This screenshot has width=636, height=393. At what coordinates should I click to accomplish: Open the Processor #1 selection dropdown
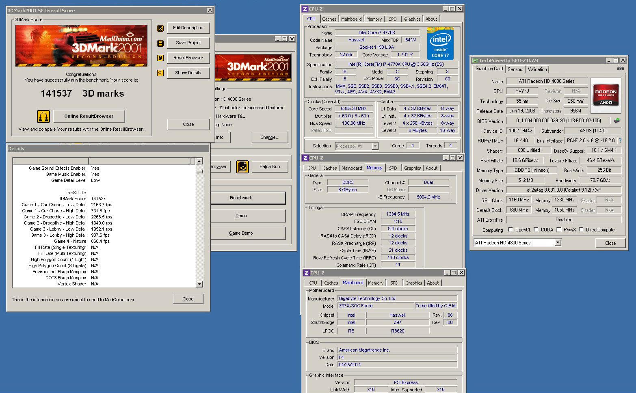point(375,146)
